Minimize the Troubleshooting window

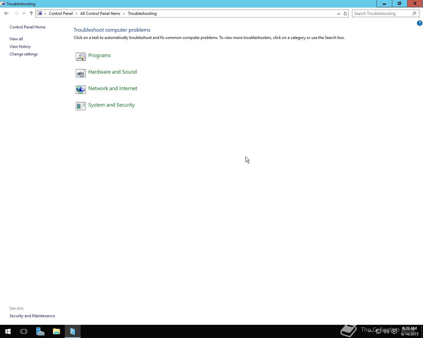tap(384, 3)
